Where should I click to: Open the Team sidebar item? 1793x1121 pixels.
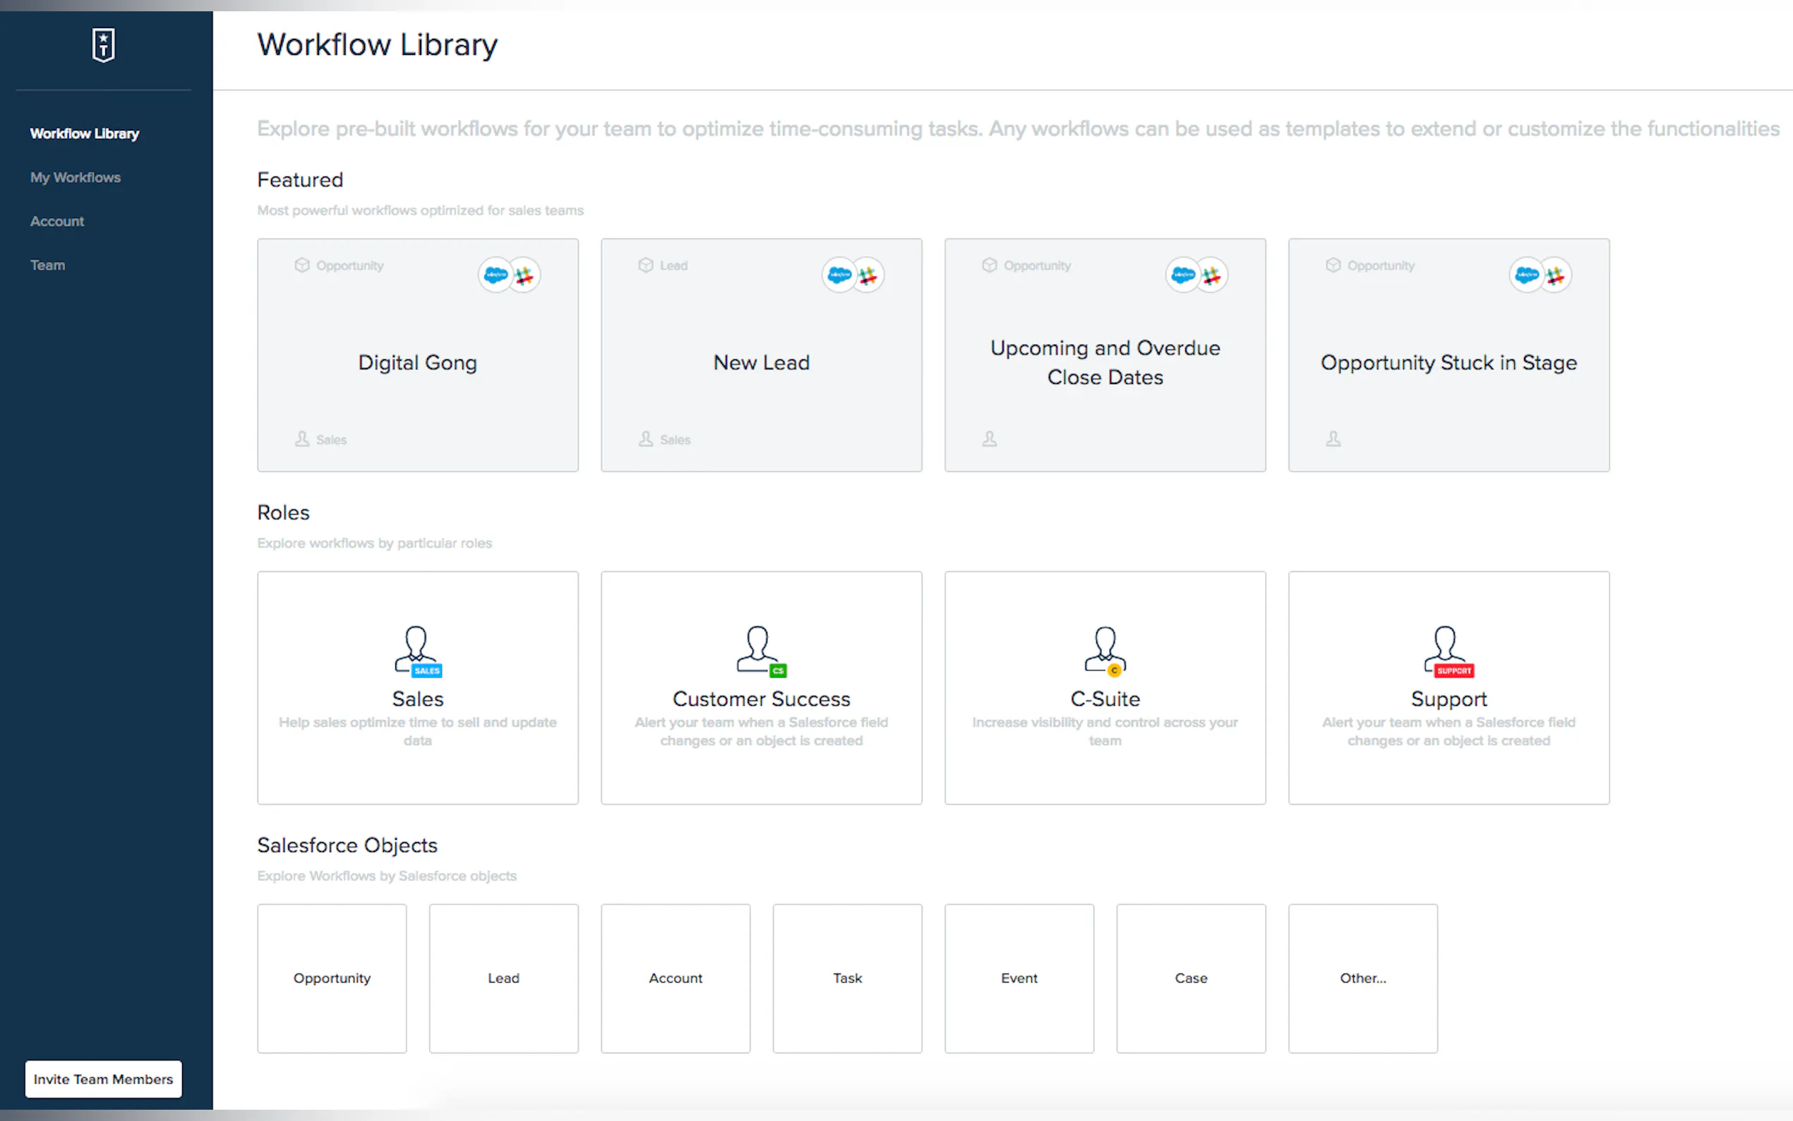pos(47,265)
